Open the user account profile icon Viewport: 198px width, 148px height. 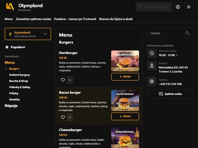coord(178,7)
